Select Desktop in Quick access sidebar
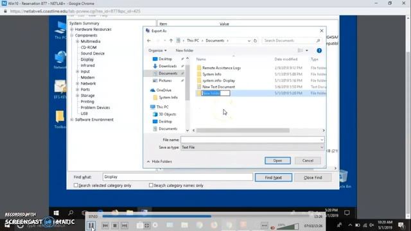411x231 pixels. (x=165, y=59)
